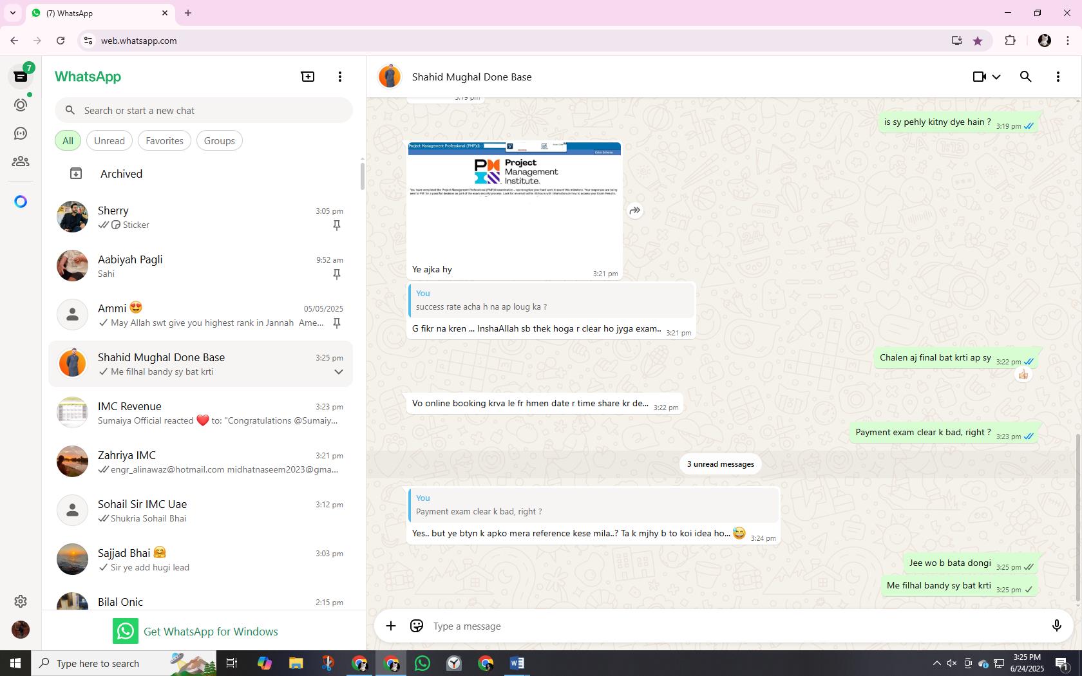The width and height of the screenshot is (1082, 676).
Task: Click the pin icon on Aabiyah Pagli chat
Action: click(336, 274)
